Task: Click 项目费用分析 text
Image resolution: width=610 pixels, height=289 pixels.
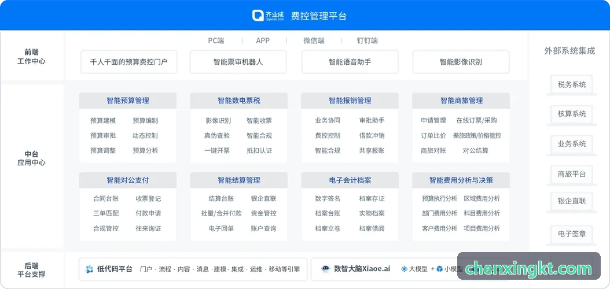Action: point(482,228)
